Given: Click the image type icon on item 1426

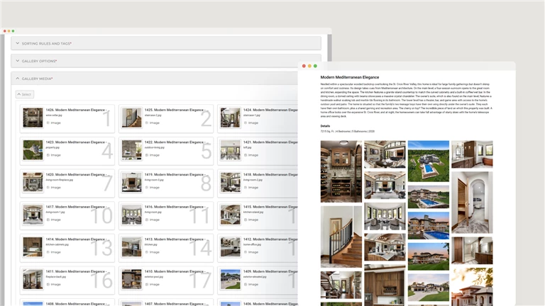Looking at the screenshot, I should click(48, 123).
